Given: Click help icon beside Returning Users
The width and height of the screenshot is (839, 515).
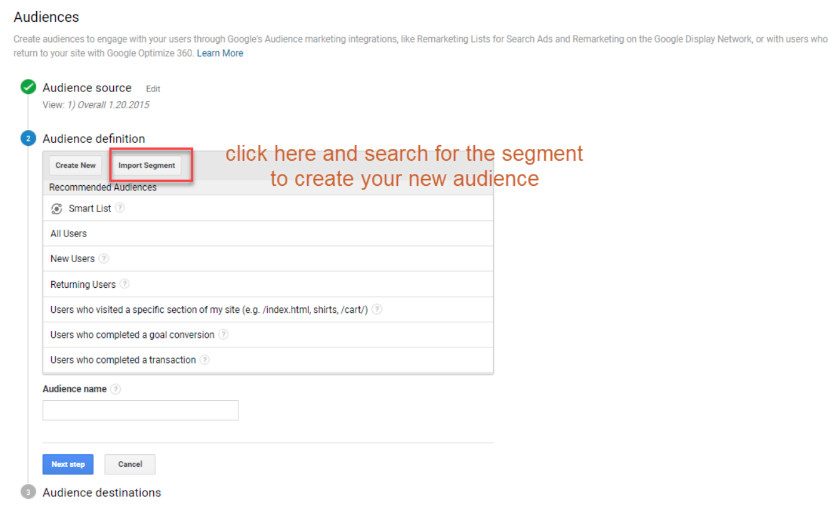Looking at the screenshot, I should (125, 284).
